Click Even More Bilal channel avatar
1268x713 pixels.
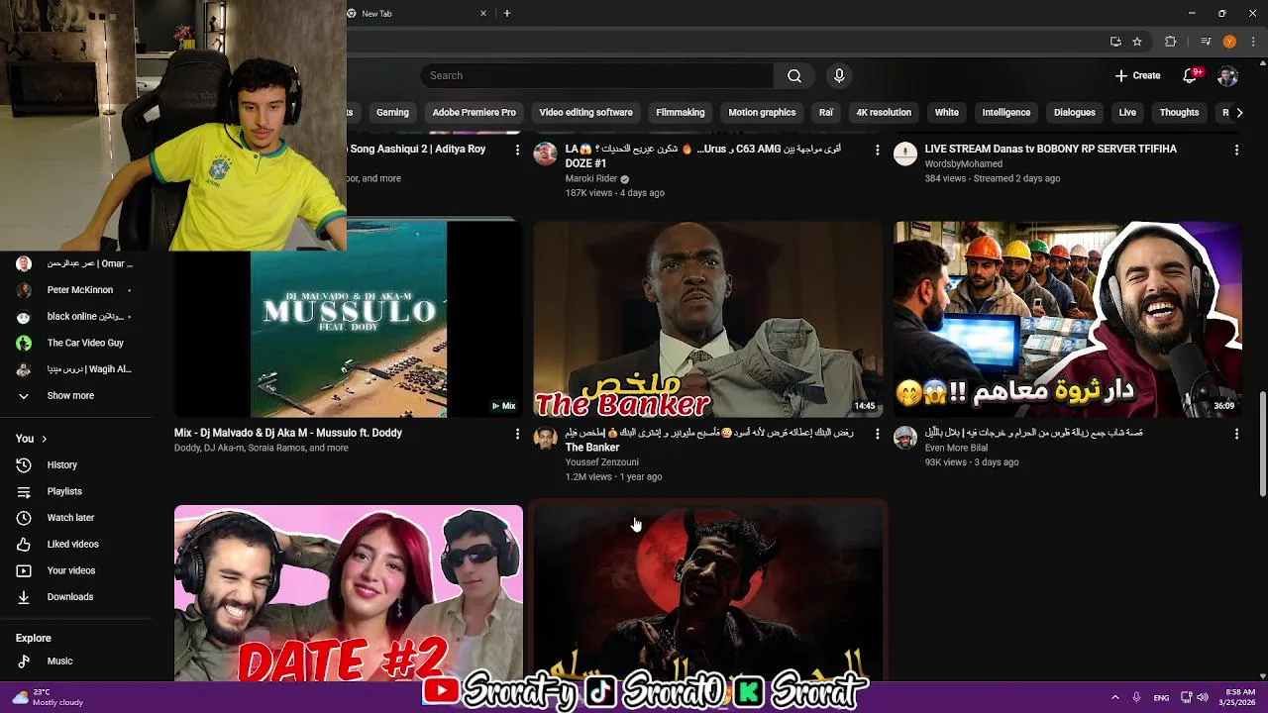[905, 438]
